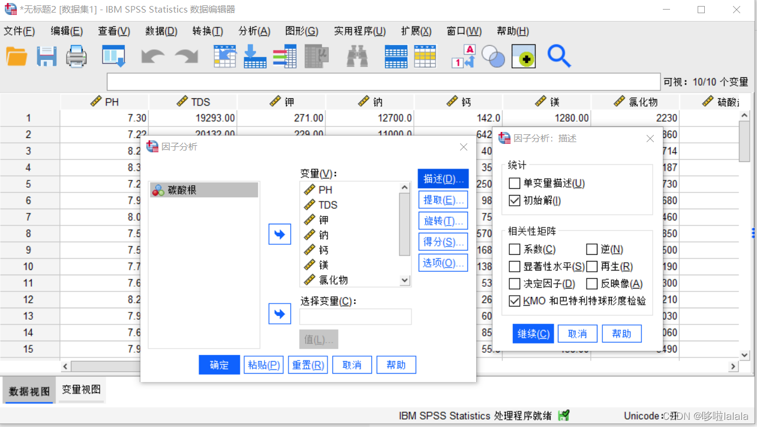Click processor ready status bar icon

pos(563,416)
